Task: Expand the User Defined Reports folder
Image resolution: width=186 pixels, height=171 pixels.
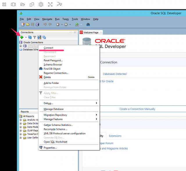Action: pos(21,137)
